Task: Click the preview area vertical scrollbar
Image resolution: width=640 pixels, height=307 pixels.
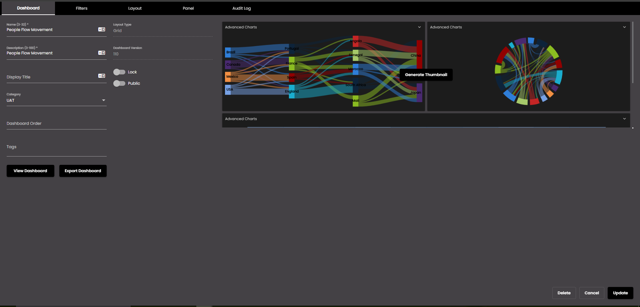Action: pos(633,53)
